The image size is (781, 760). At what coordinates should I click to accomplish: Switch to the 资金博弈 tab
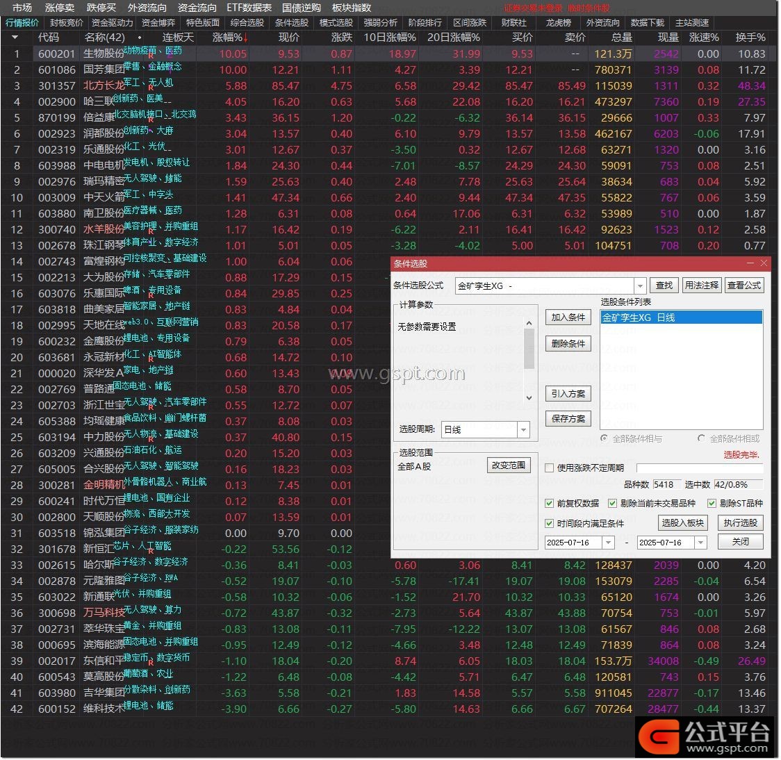[158, 23]
